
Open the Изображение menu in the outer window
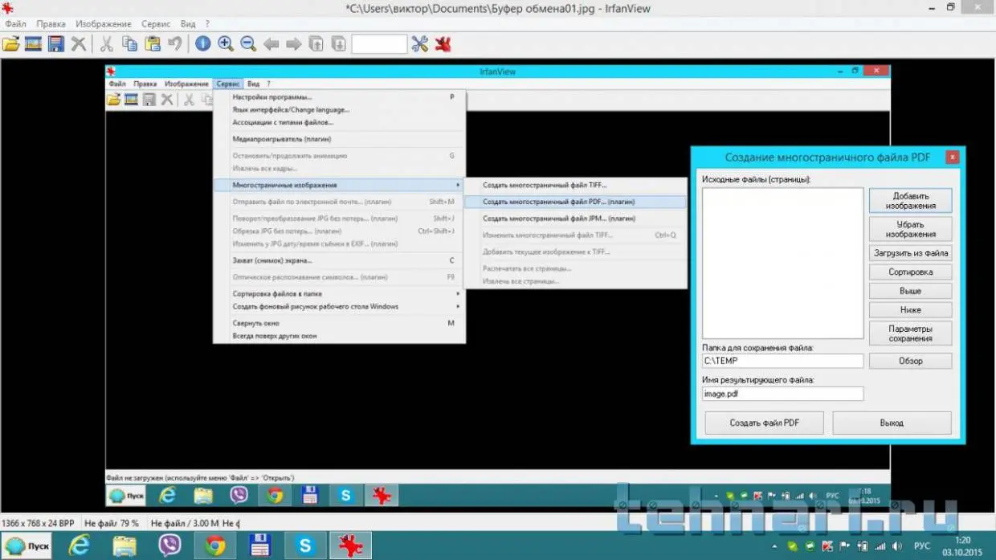click(x=104, y=24)
